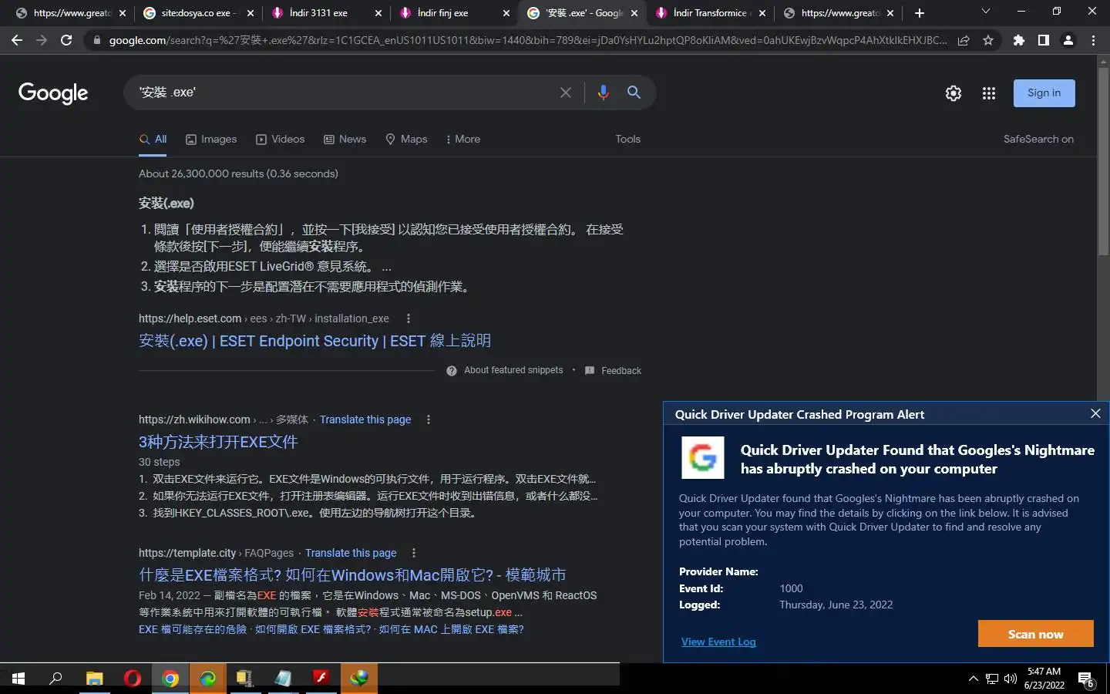
Task: Open '3种方法来打开EXE文件' result
Action: click(x=218, y=442)
